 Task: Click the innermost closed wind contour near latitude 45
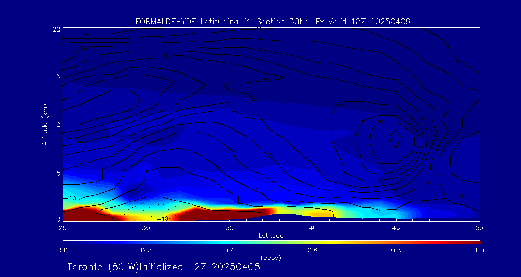tap(395, 139)
